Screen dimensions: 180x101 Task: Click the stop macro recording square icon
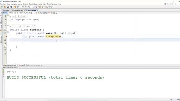(51, 13)
